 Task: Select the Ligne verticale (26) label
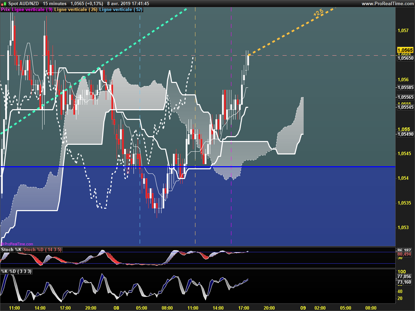pos(76,10)
